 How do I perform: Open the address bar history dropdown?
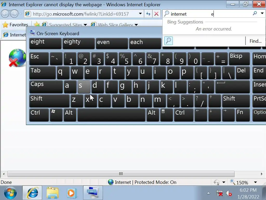click(140, 14)
